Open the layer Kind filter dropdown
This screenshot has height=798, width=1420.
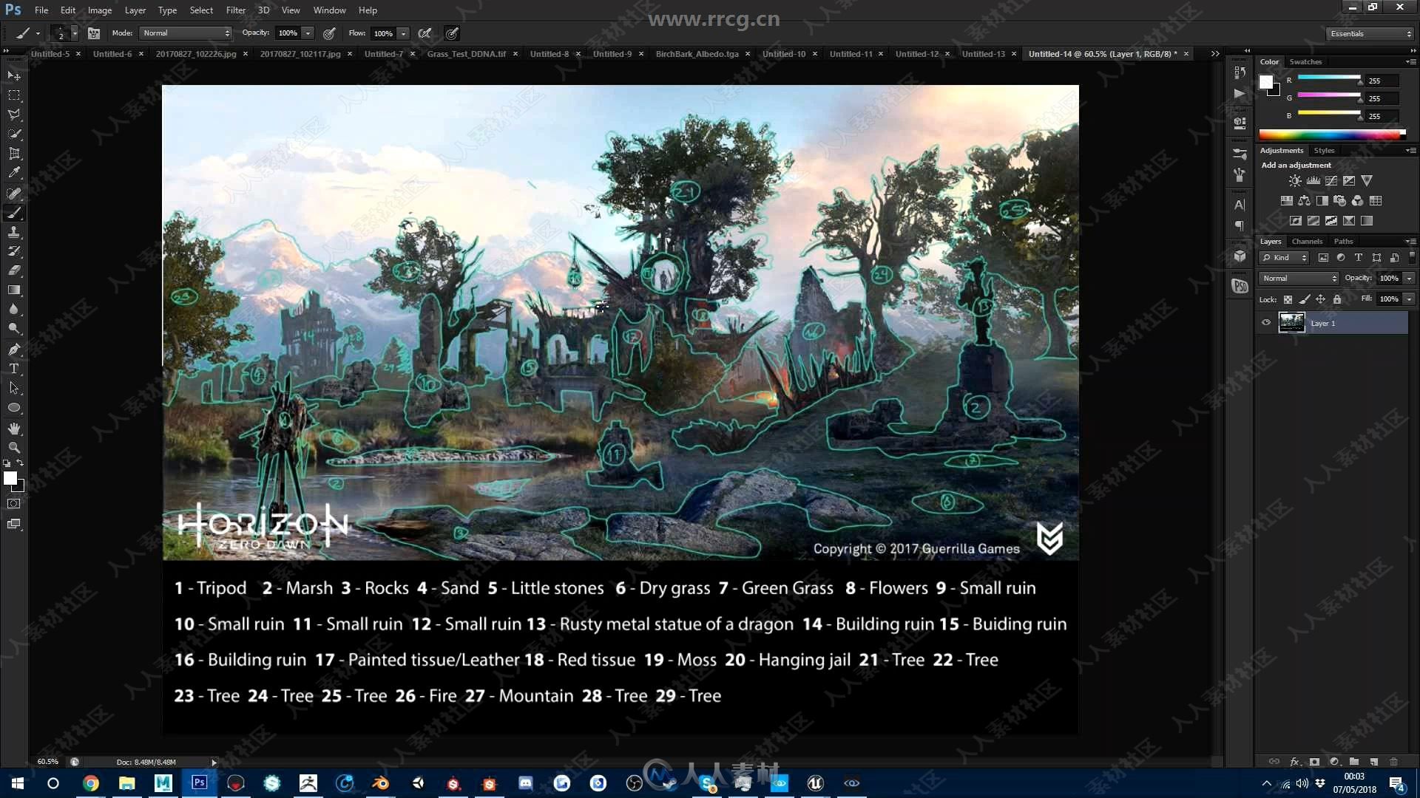point(1285,257)
